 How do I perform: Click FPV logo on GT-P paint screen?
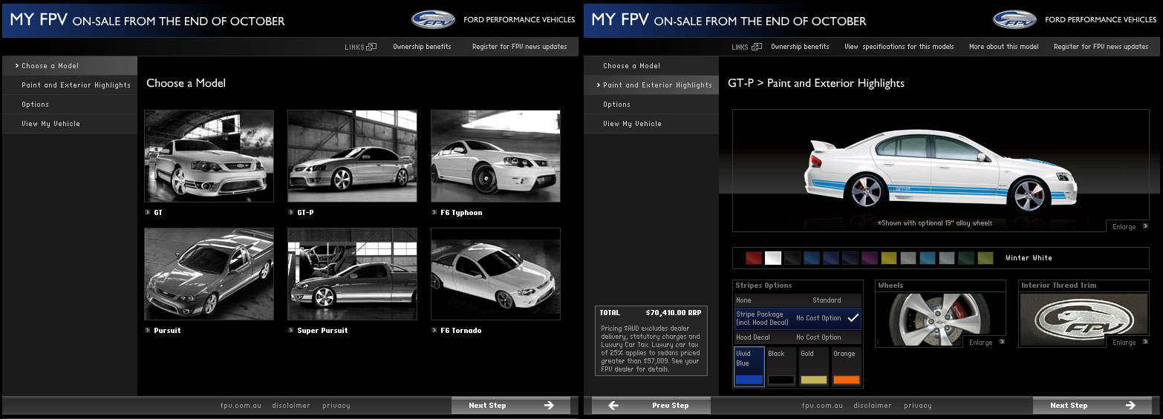(x=1014, y=19)
